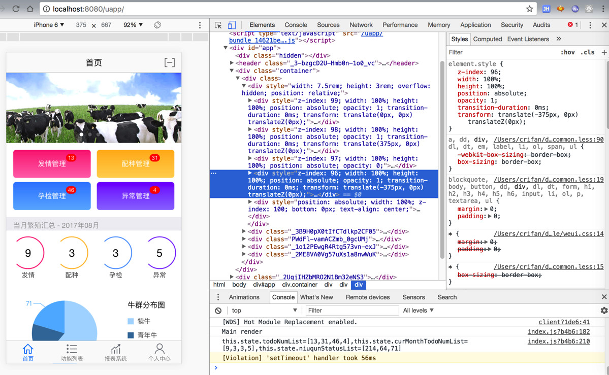Click the Styles Filter input field

pos(501,52)
